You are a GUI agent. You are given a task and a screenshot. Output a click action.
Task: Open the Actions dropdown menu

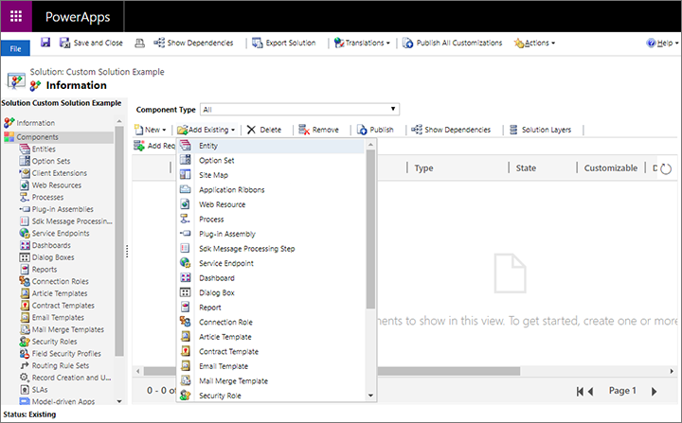pos(534,43)
